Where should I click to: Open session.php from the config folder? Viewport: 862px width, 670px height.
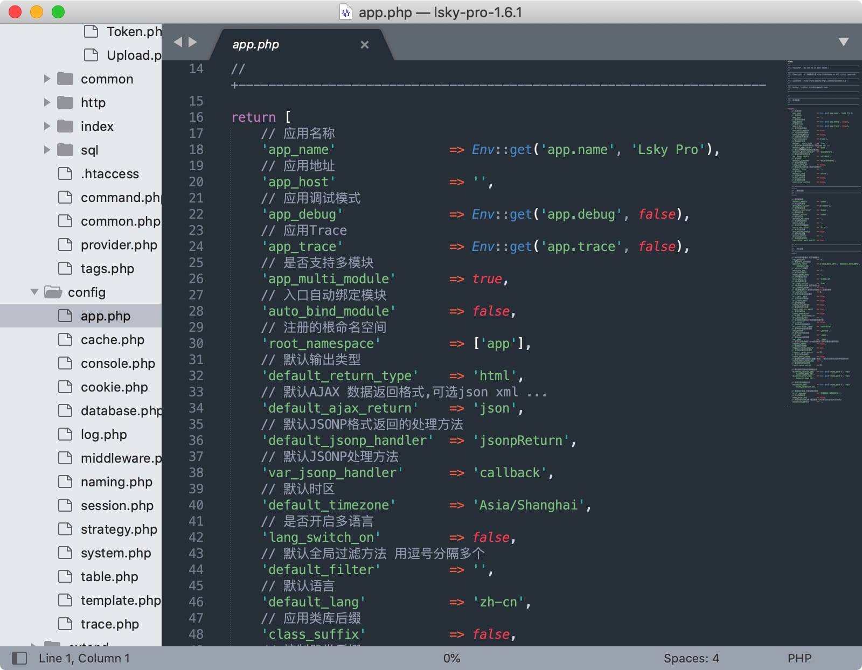click(x=117, y=506)
